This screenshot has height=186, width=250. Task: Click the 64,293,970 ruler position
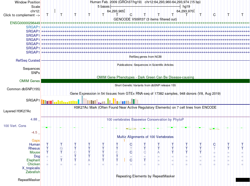(x=185, y=11)
